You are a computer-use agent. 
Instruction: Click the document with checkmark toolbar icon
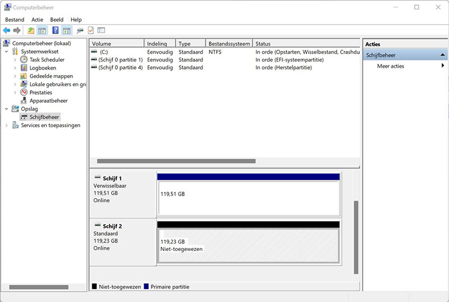[91, 30]
